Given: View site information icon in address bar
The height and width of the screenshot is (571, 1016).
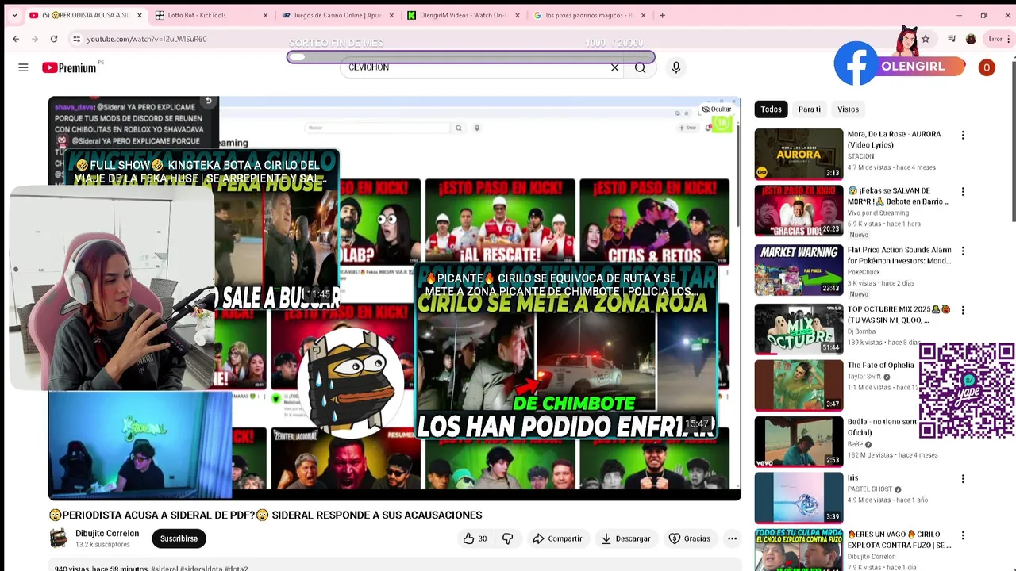Looking at the screenshot, I should pyautogui.click(x=76, y=39).
